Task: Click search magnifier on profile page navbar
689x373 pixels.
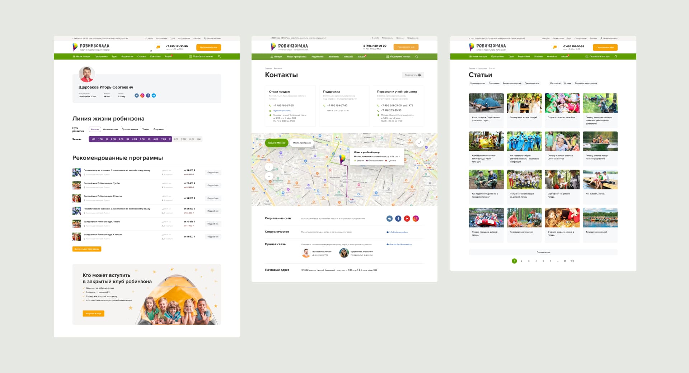Action: click(x=219, y=56)
